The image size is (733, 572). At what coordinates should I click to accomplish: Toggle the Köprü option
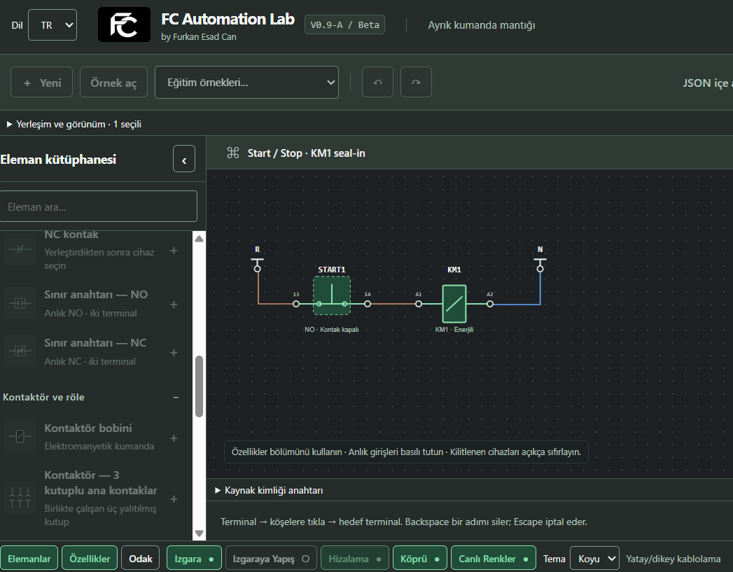pos(420,559)
